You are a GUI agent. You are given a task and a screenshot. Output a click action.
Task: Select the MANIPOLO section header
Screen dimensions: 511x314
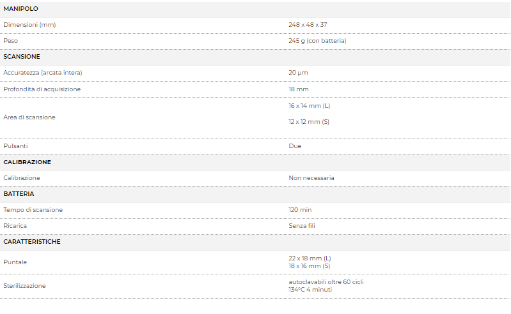point(21,9)
